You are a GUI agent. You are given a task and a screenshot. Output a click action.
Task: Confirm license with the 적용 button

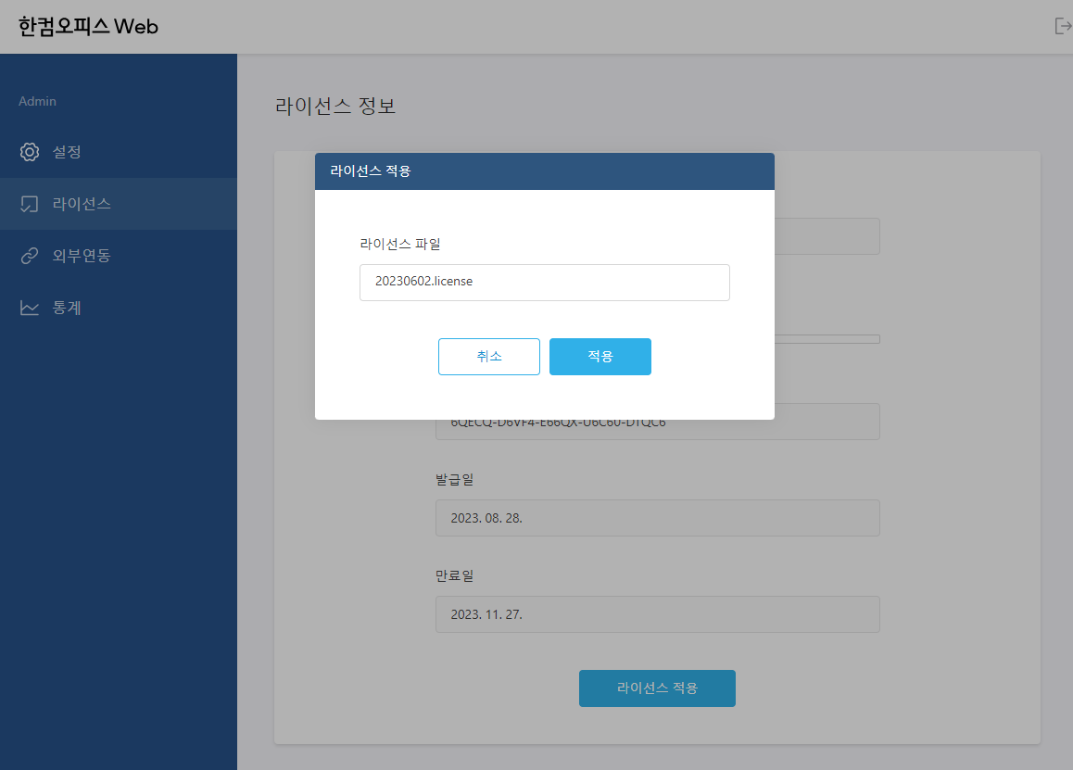600,357
